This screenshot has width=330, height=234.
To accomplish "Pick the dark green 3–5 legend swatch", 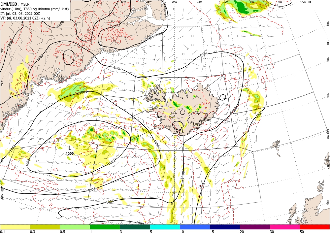I will (x=135, y=227).
